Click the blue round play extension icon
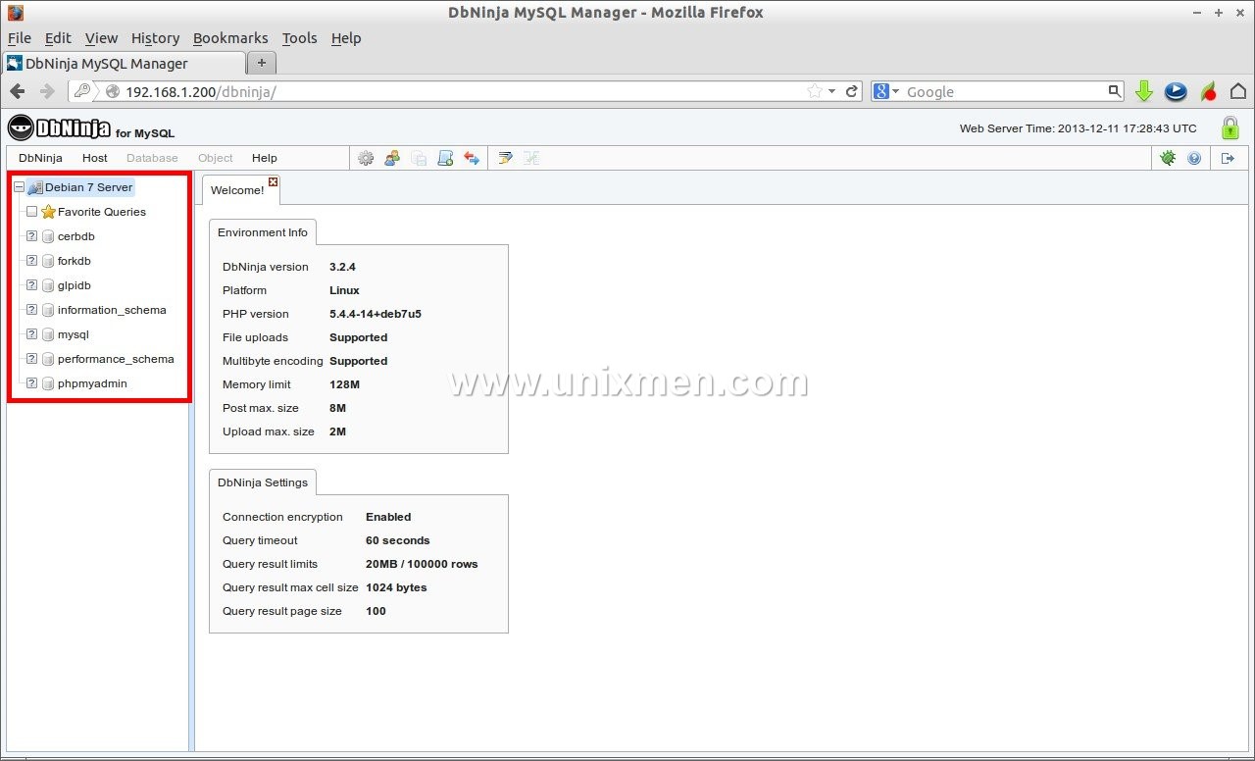1255x761 pixels. click(x=1176, y=91)
